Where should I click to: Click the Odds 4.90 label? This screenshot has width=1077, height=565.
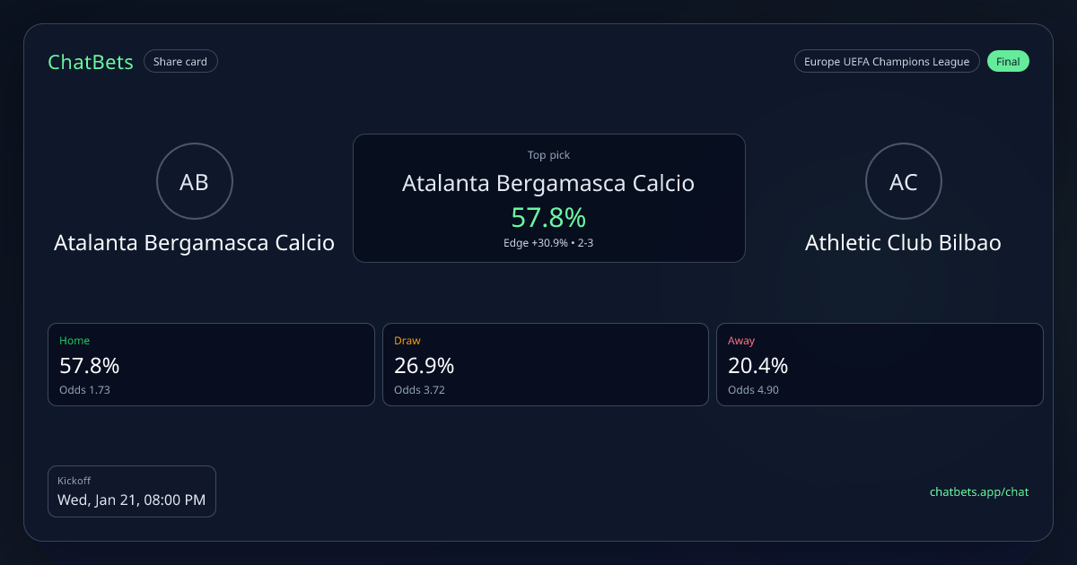753,390
